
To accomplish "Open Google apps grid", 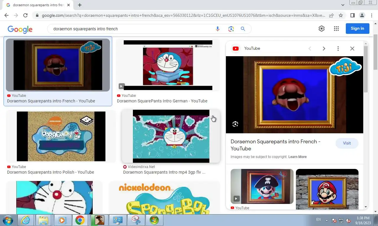I will tap(336, 29).
